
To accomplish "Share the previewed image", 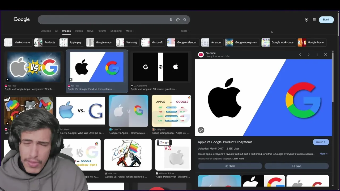I will pos(230,166).
